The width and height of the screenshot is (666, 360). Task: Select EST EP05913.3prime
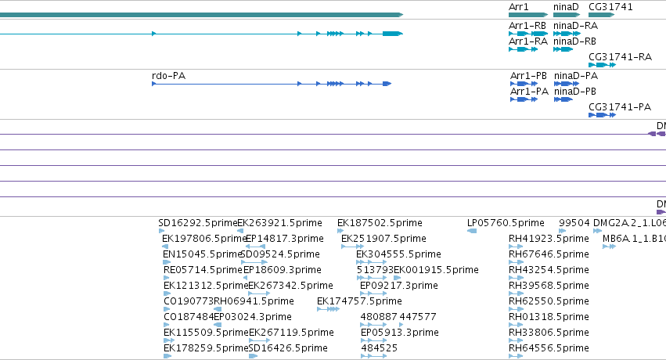(x=400, y=333)
